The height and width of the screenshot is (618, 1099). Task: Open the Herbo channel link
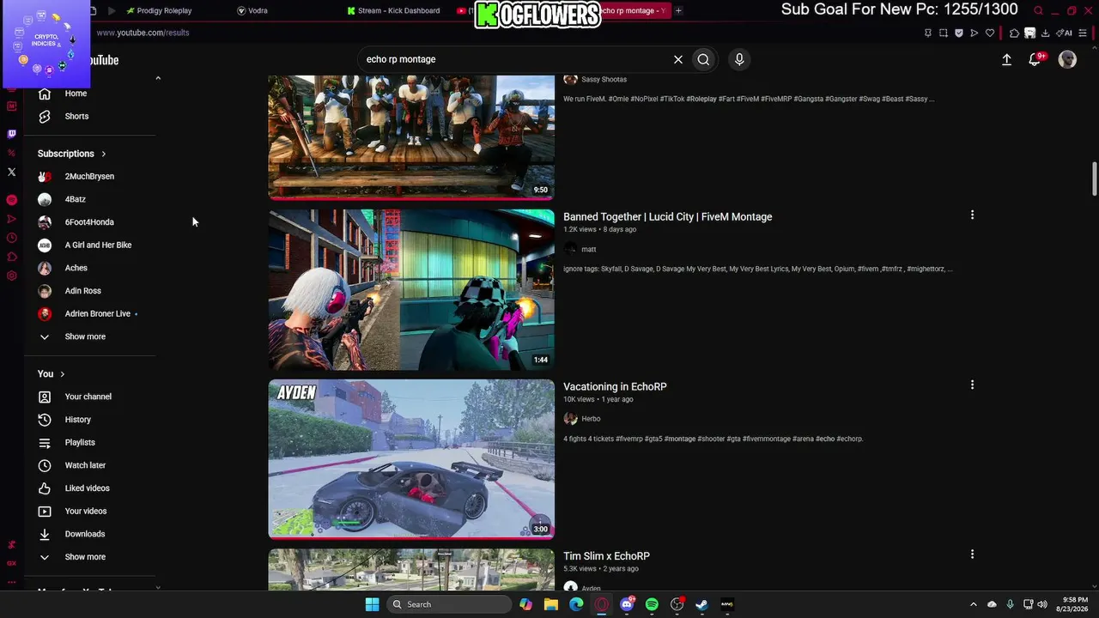591,419
